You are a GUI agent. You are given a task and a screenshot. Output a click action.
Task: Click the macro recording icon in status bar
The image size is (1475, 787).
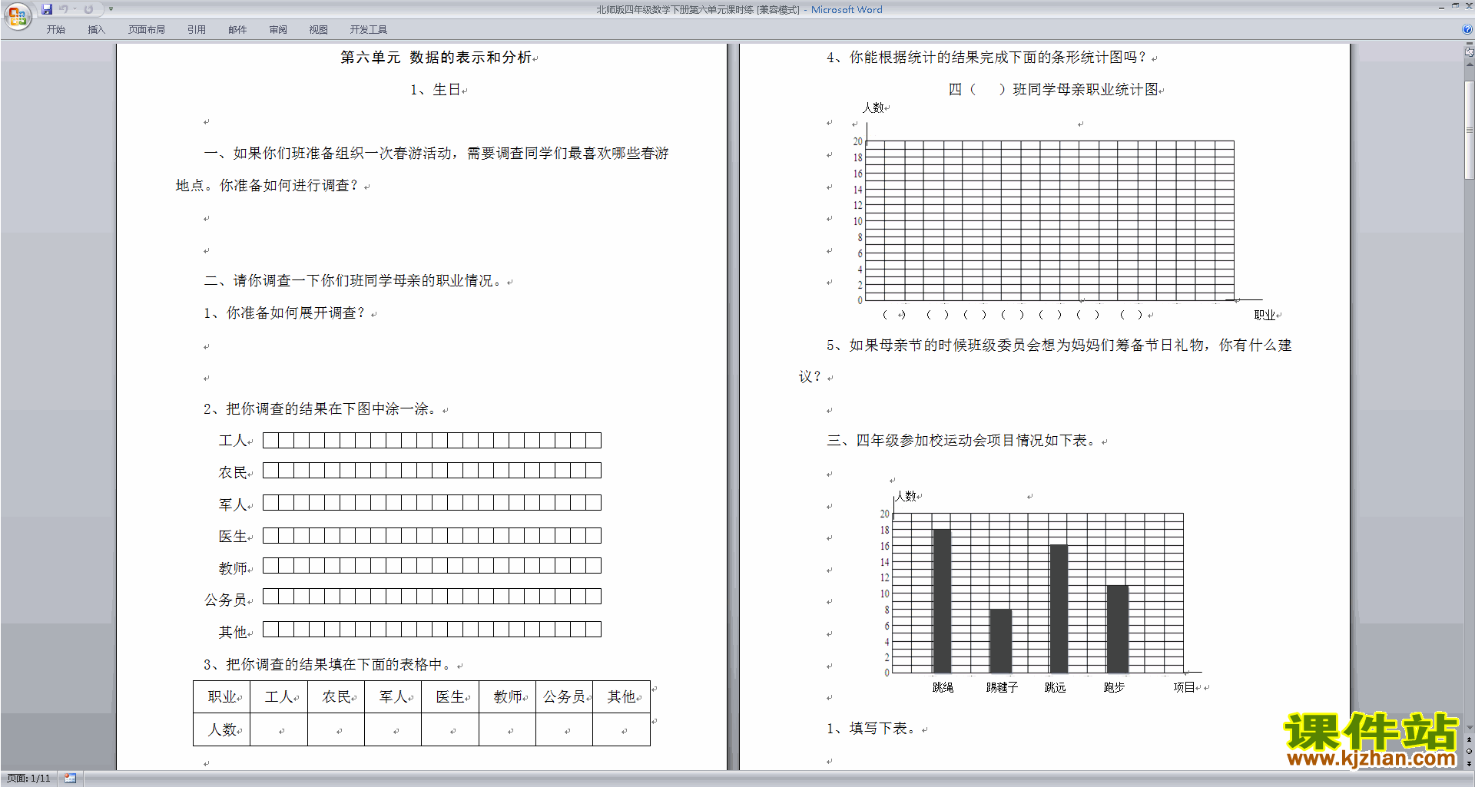click(x=70, y=779)
